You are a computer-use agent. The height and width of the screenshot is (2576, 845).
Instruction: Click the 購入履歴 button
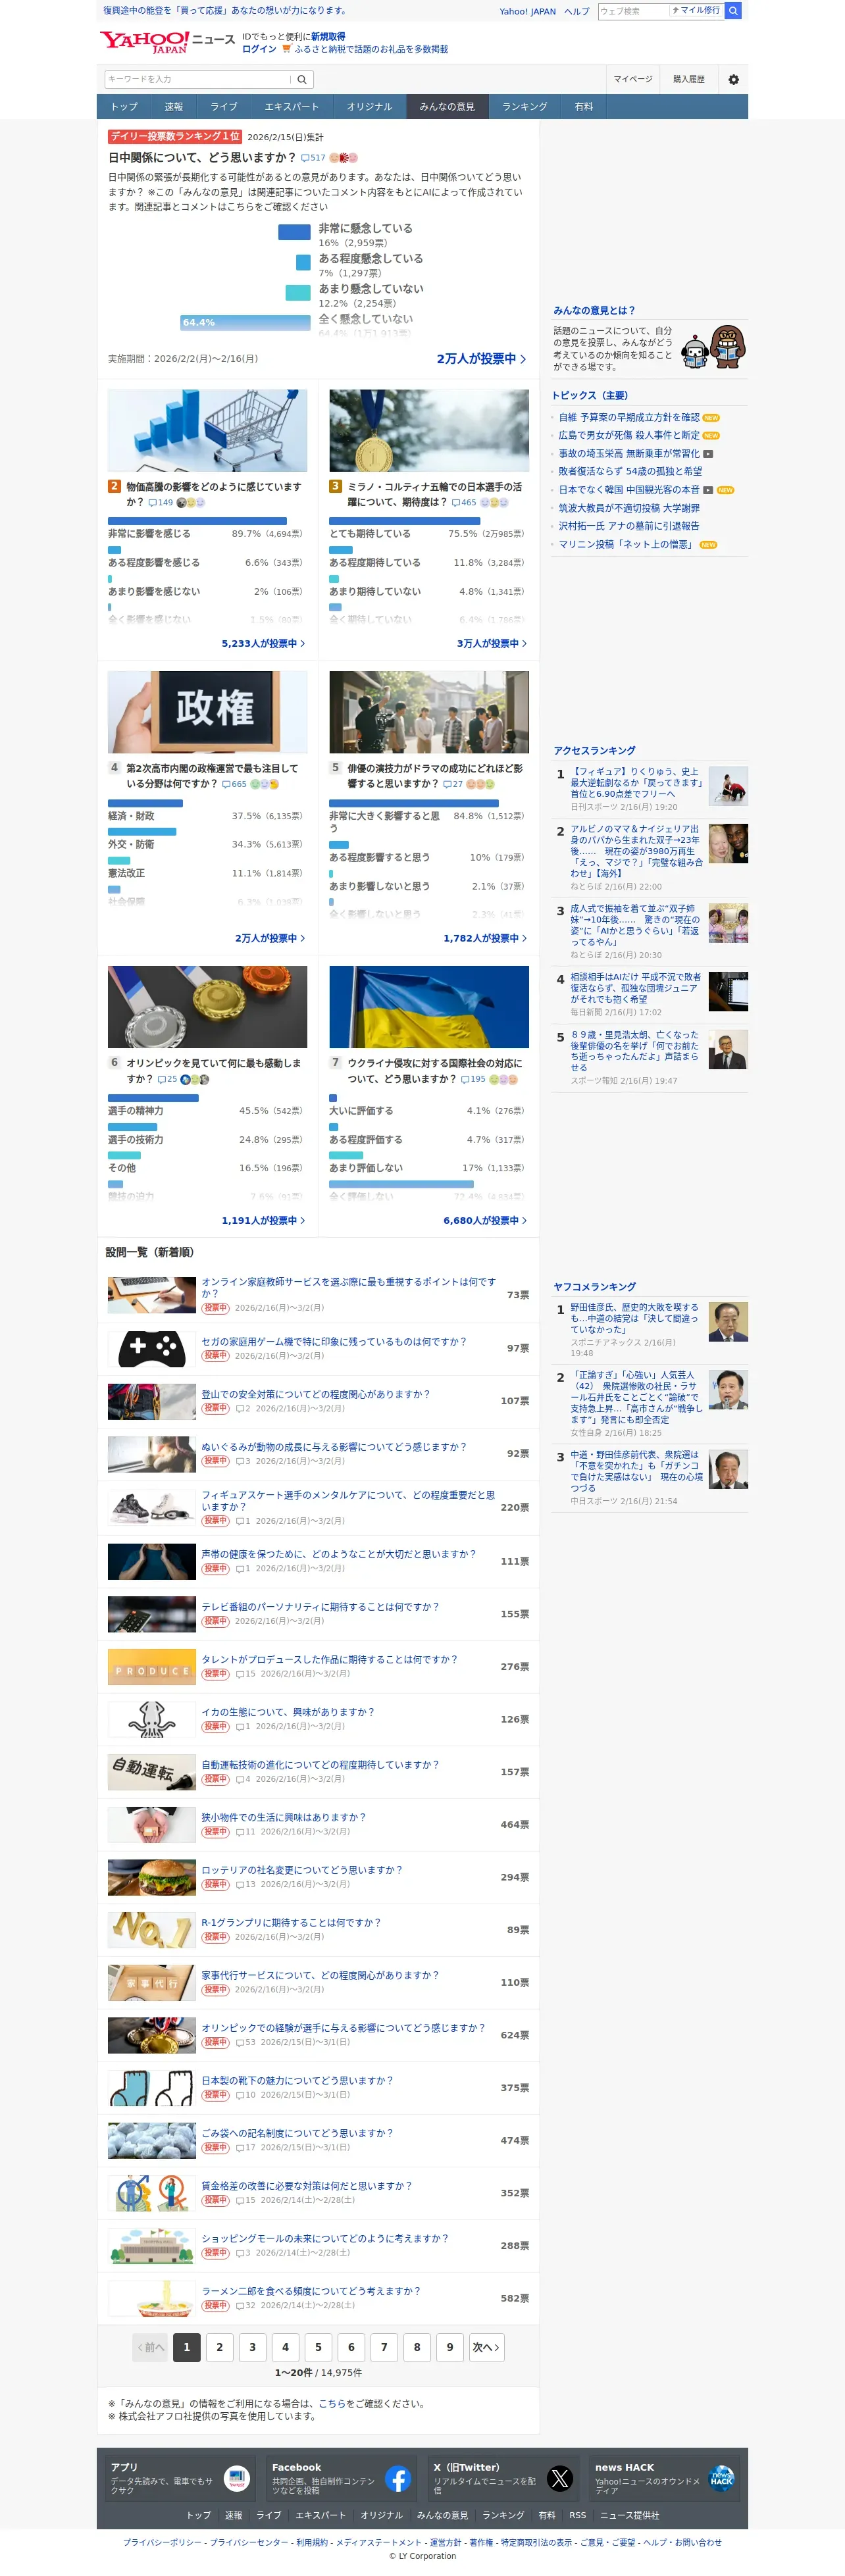(x=689, y=79)
